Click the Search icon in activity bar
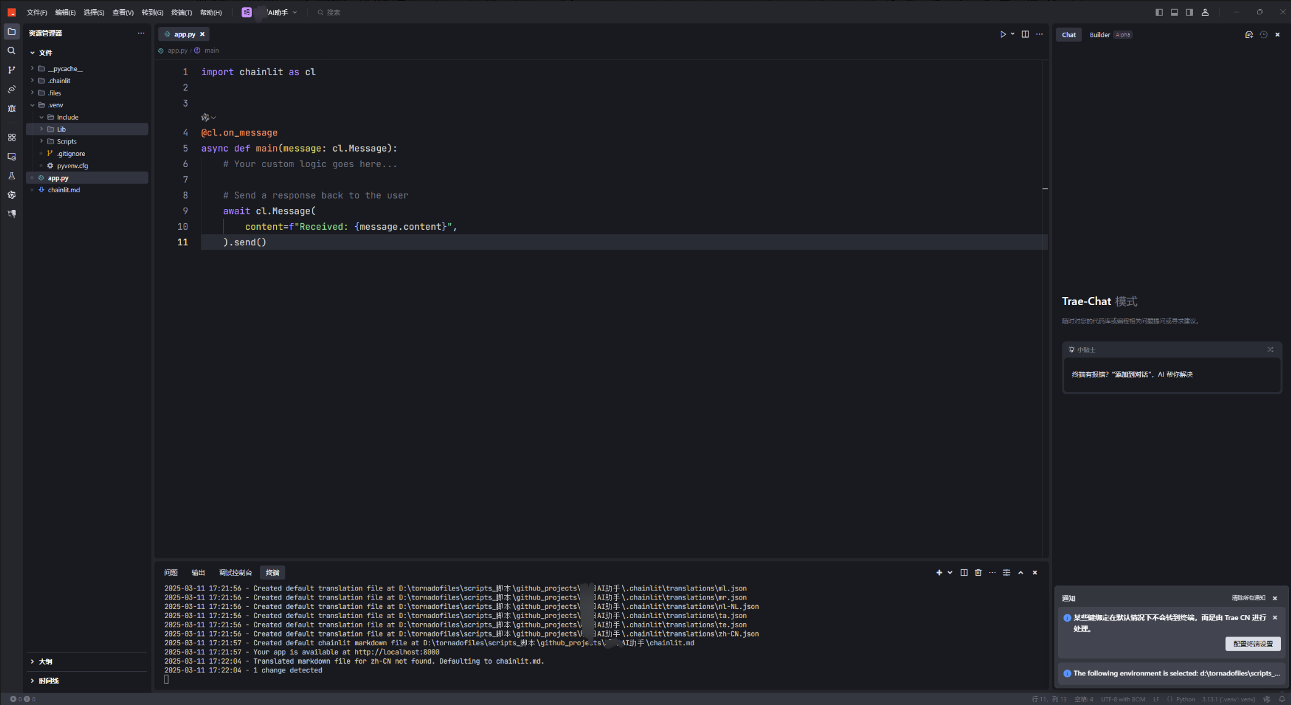 (11, 51)
